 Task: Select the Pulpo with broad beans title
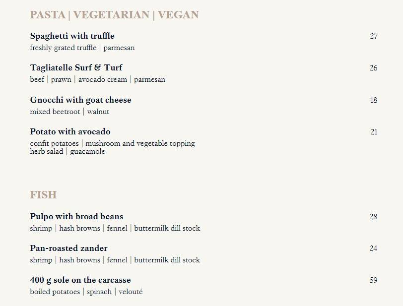coord(76,217)
